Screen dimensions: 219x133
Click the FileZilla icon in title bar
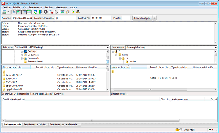point(3,3)
